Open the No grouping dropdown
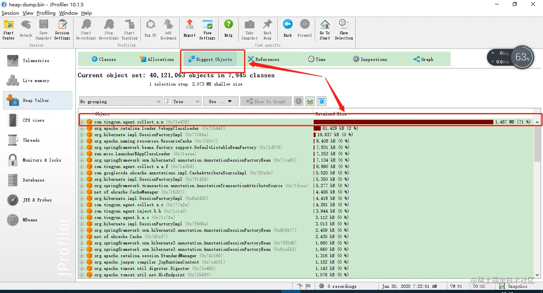 pos(121,102)
